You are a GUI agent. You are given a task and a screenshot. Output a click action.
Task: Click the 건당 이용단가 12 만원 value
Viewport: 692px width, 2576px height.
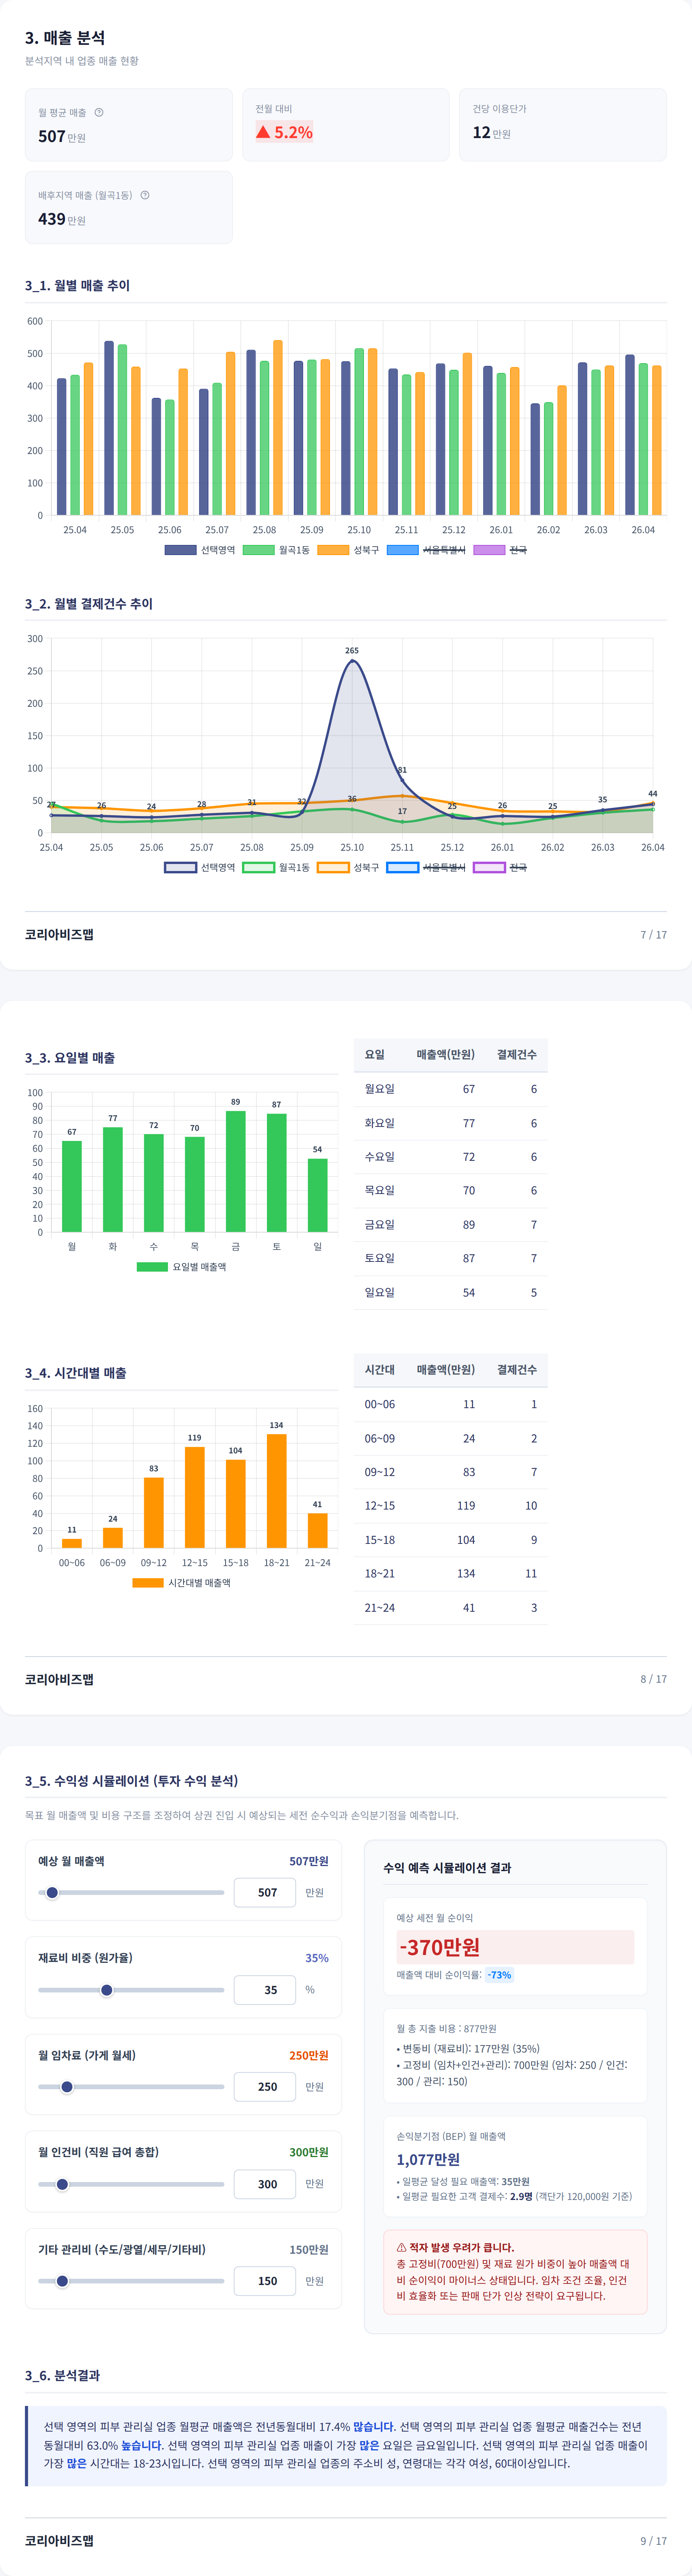pyautogui.click(x=491, y=132)
